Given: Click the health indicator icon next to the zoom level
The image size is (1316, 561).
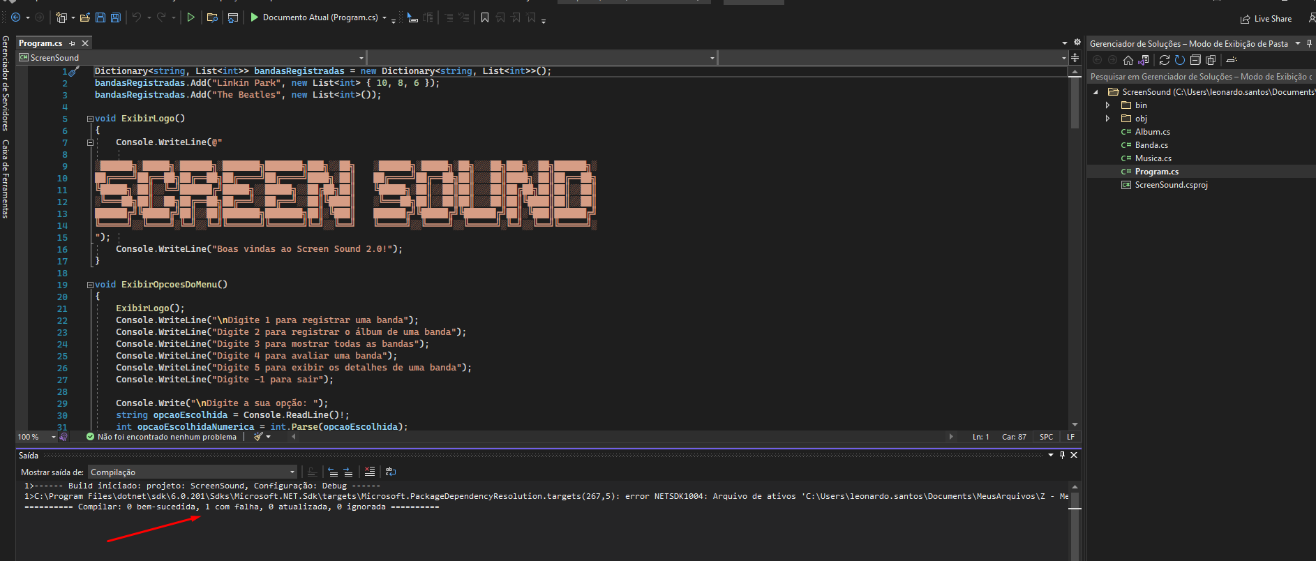Looking at the screenshot, I should [63, 437].
